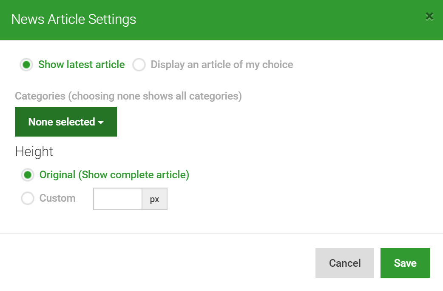Click the Categories (choosing none shows all categories) label
Viewport: 443px width, 291px height.
(x=128, y=96)
